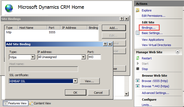Open Bindings... link under Edit Site
Screen dimensions: 184x107
[148, 28]
